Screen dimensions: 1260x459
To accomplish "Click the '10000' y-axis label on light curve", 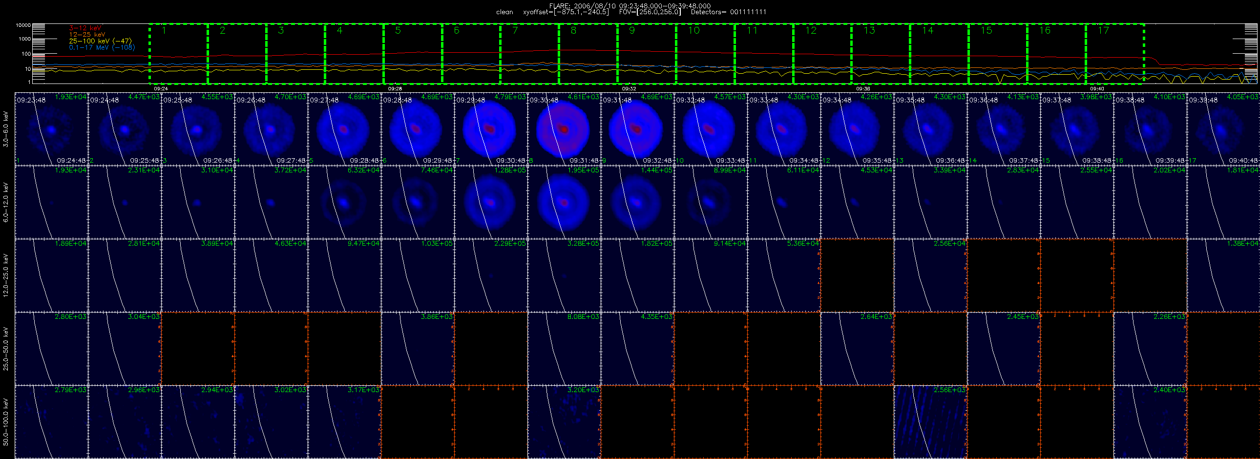I will coord(23,25).
